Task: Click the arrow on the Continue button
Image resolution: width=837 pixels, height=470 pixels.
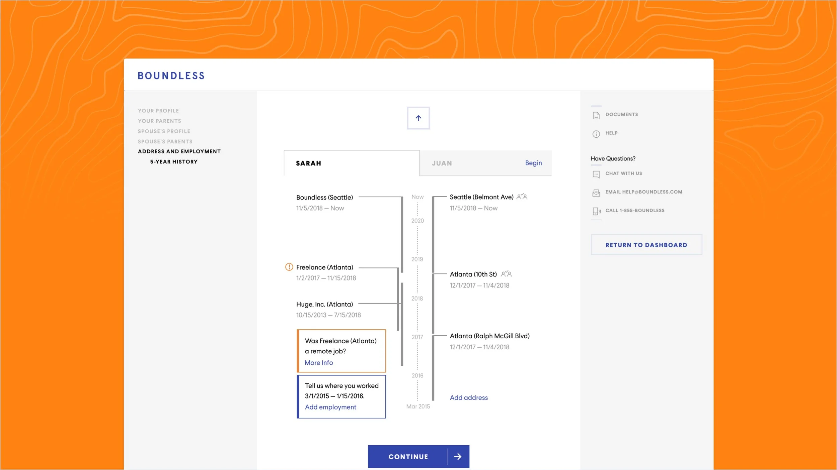Action: coord(458,457)
